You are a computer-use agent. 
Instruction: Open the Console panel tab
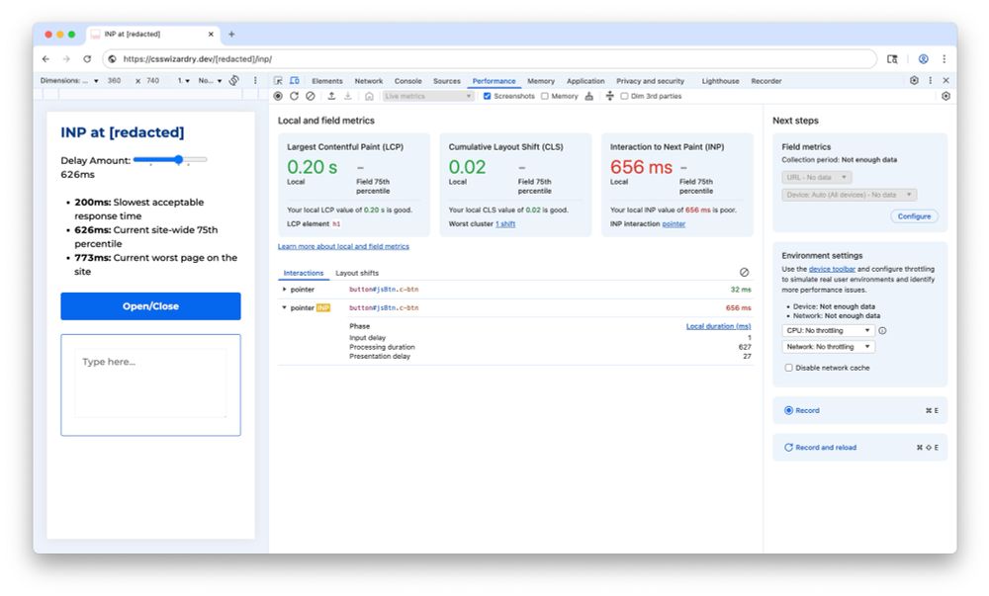pos(408,81)
